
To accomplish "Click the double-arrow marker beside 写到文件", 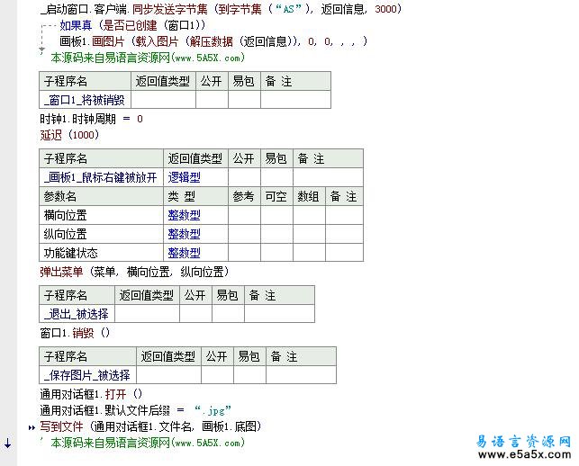I will click(32, 427).
